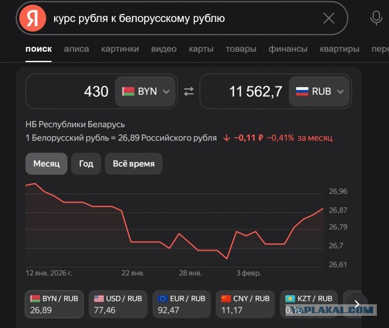
Task: Click the 26,96 chart axis label
Action: [x=338, y=191]
